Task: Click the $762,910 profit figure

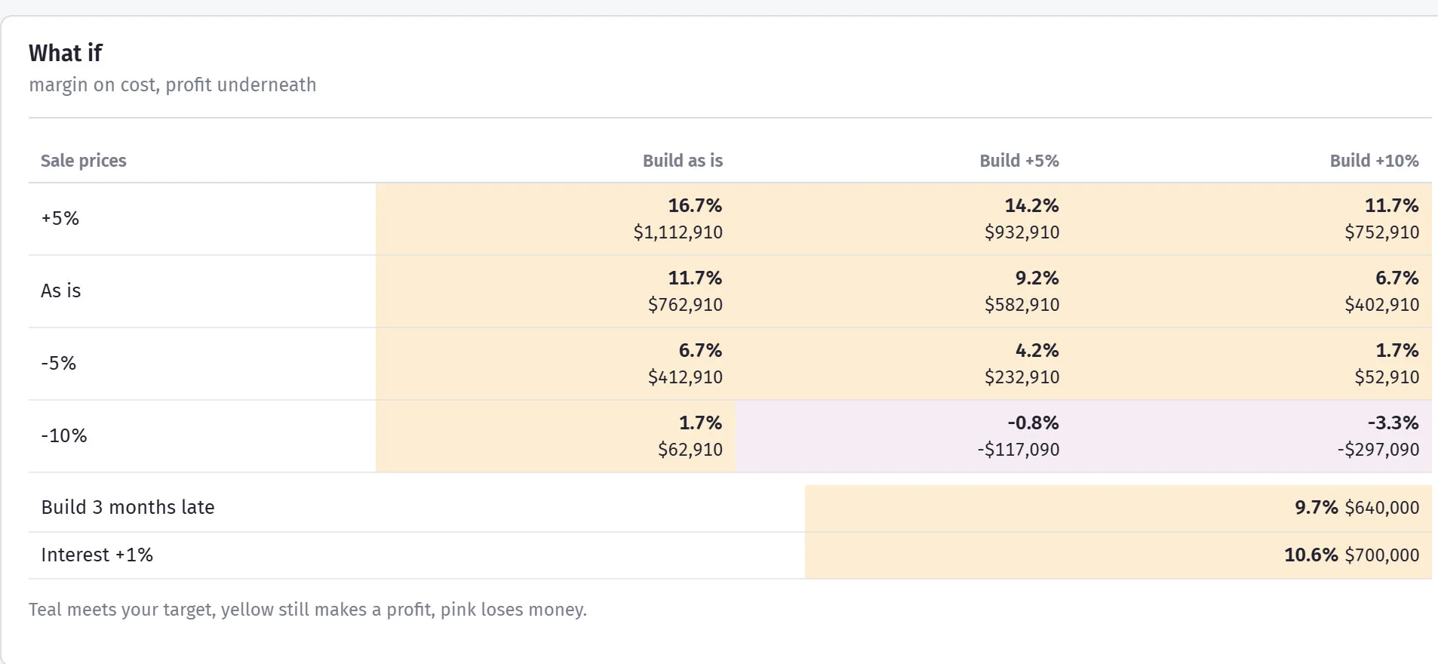Action: [685, 305]
